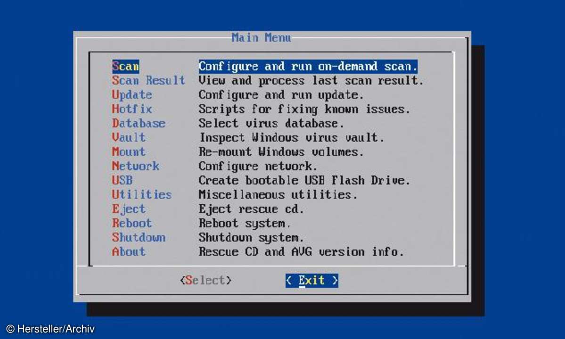The height and width of the screenshot is (339, 565).
Task: Click 'View and process last scan result.' text
Action: pos(311,80)
